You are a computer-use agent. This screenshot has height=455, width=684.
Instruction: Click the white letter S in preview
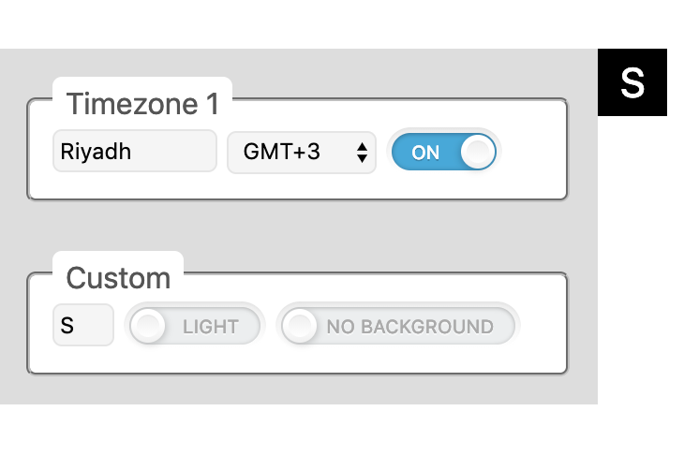(x=632, y=82)
